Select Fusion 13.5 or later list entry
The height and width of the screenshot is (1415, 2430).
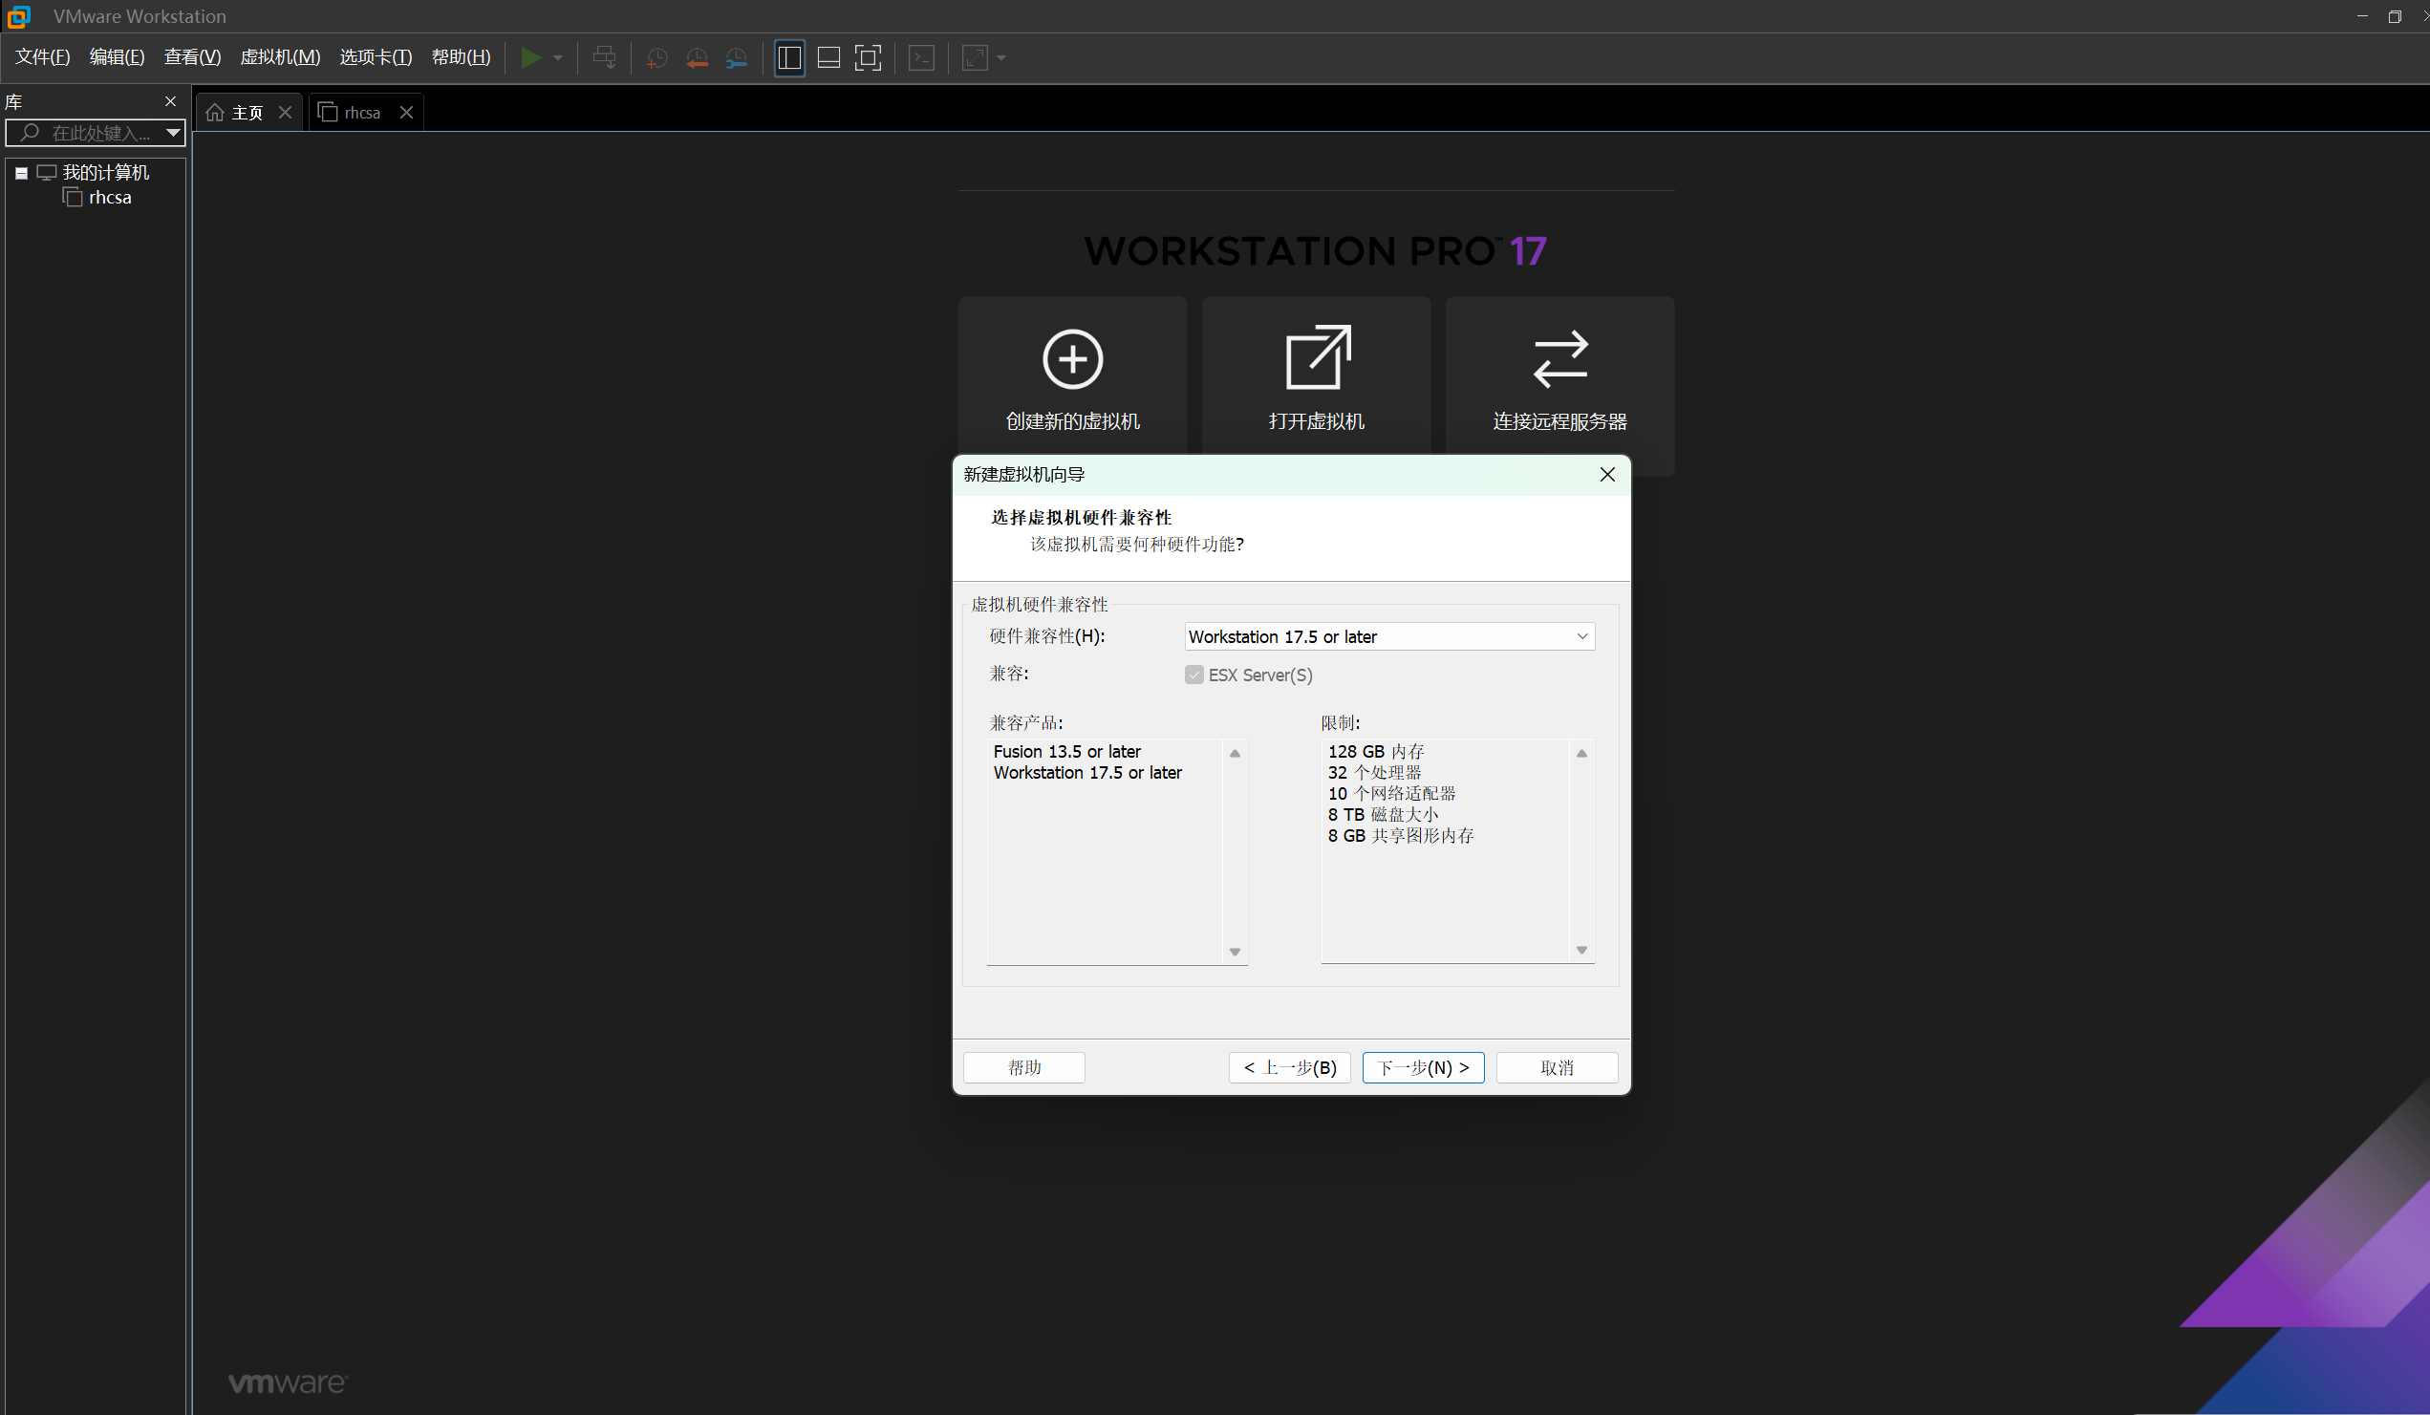(x=1066, y=752)
